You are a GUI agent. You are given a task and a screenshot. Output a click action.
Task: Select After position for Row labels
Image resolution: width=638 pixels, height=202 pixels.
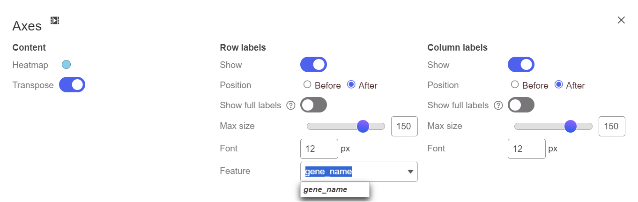(x=351, y=85)
